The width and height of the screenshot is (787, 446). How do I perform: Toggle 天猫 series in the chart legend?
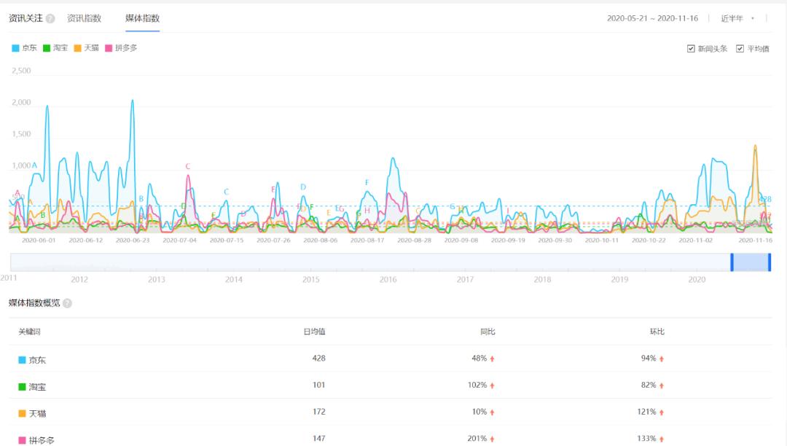tap(86, 47)
